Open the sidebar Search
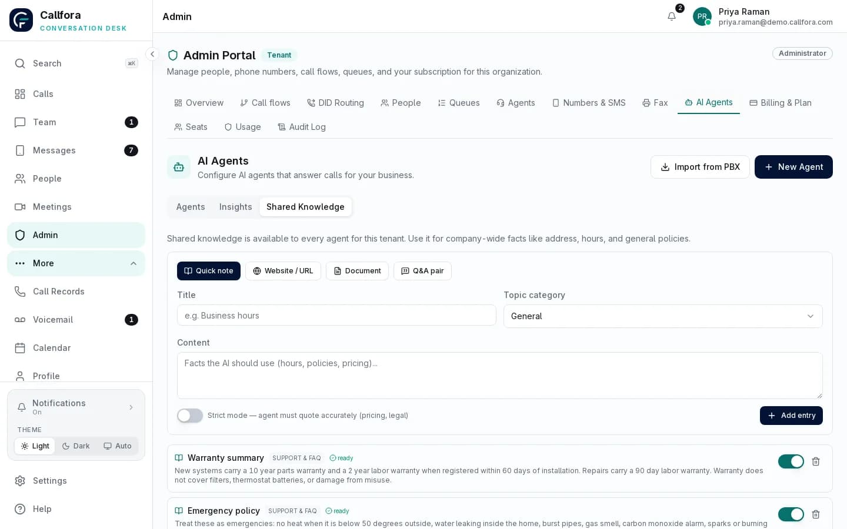Screen dimensions: 847x529 (76, 63)
